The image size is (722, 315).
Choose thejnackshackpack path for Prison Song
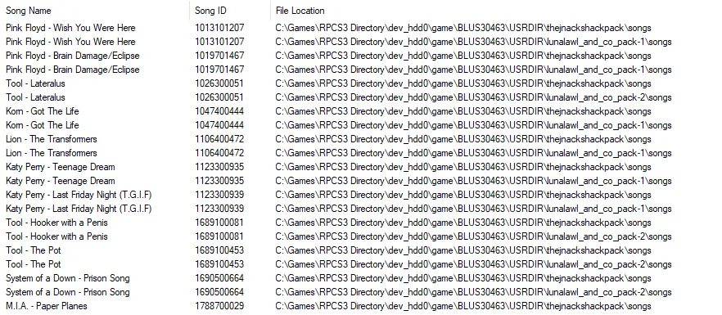[x=463, y=278]
